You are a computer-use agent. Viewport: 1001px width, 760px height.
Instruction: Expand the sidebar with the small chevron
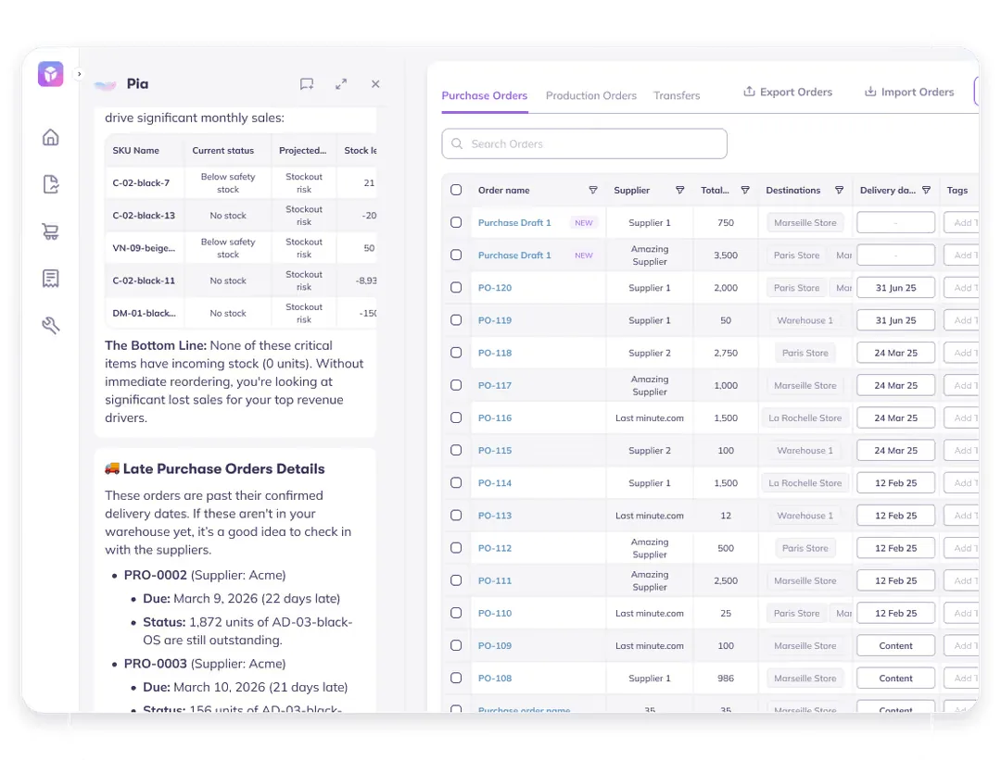click(79, 74)
